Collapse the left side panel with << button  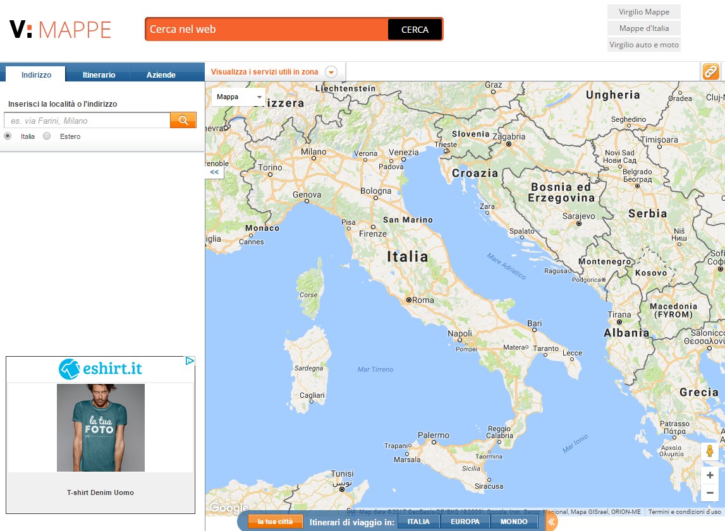(214, 172)
